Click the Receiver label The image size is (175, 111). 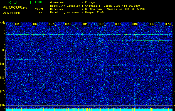57,9
